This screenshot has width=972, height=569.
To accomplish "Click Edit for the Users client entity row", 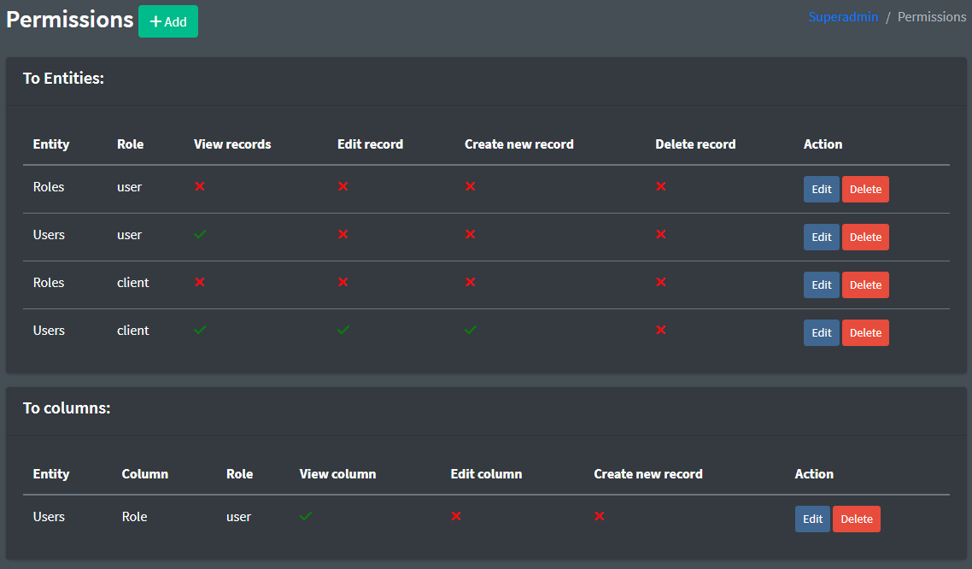I will tap(821, 332).
